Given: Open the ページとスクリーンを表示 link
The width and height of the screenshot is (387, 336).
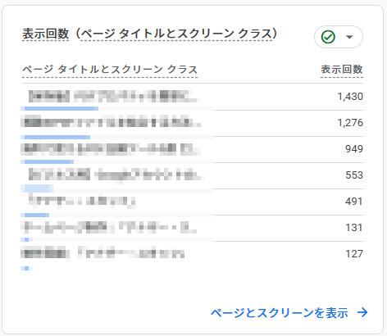Looking at the screenshot, I should (x=280, y=312).
